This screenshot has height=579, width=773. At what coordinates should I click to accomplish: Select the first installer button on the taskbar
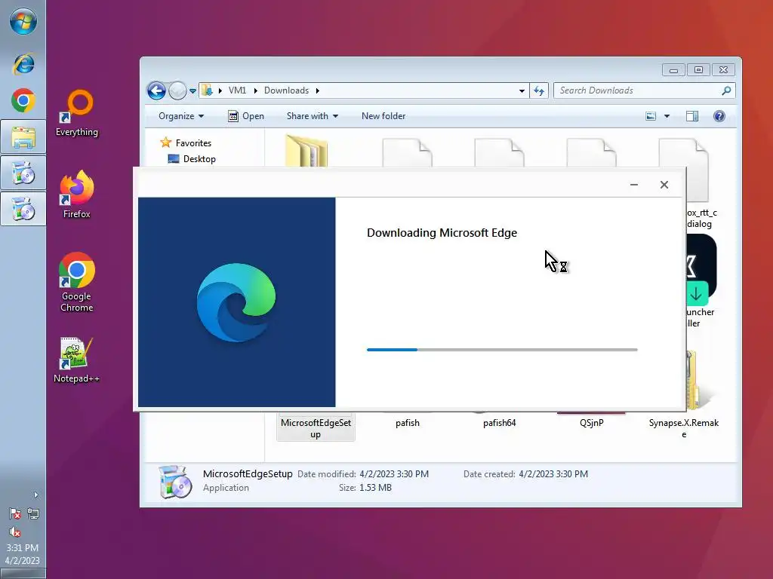pyautogui.click(x=23, y=173)
